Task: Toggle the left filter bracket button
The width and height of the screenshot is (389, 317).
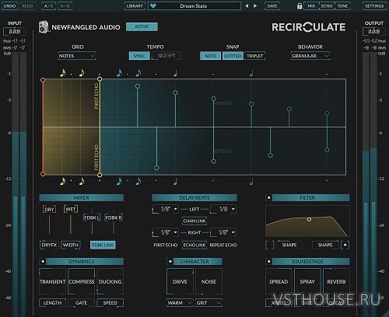Action: click(x=270, y=245)
